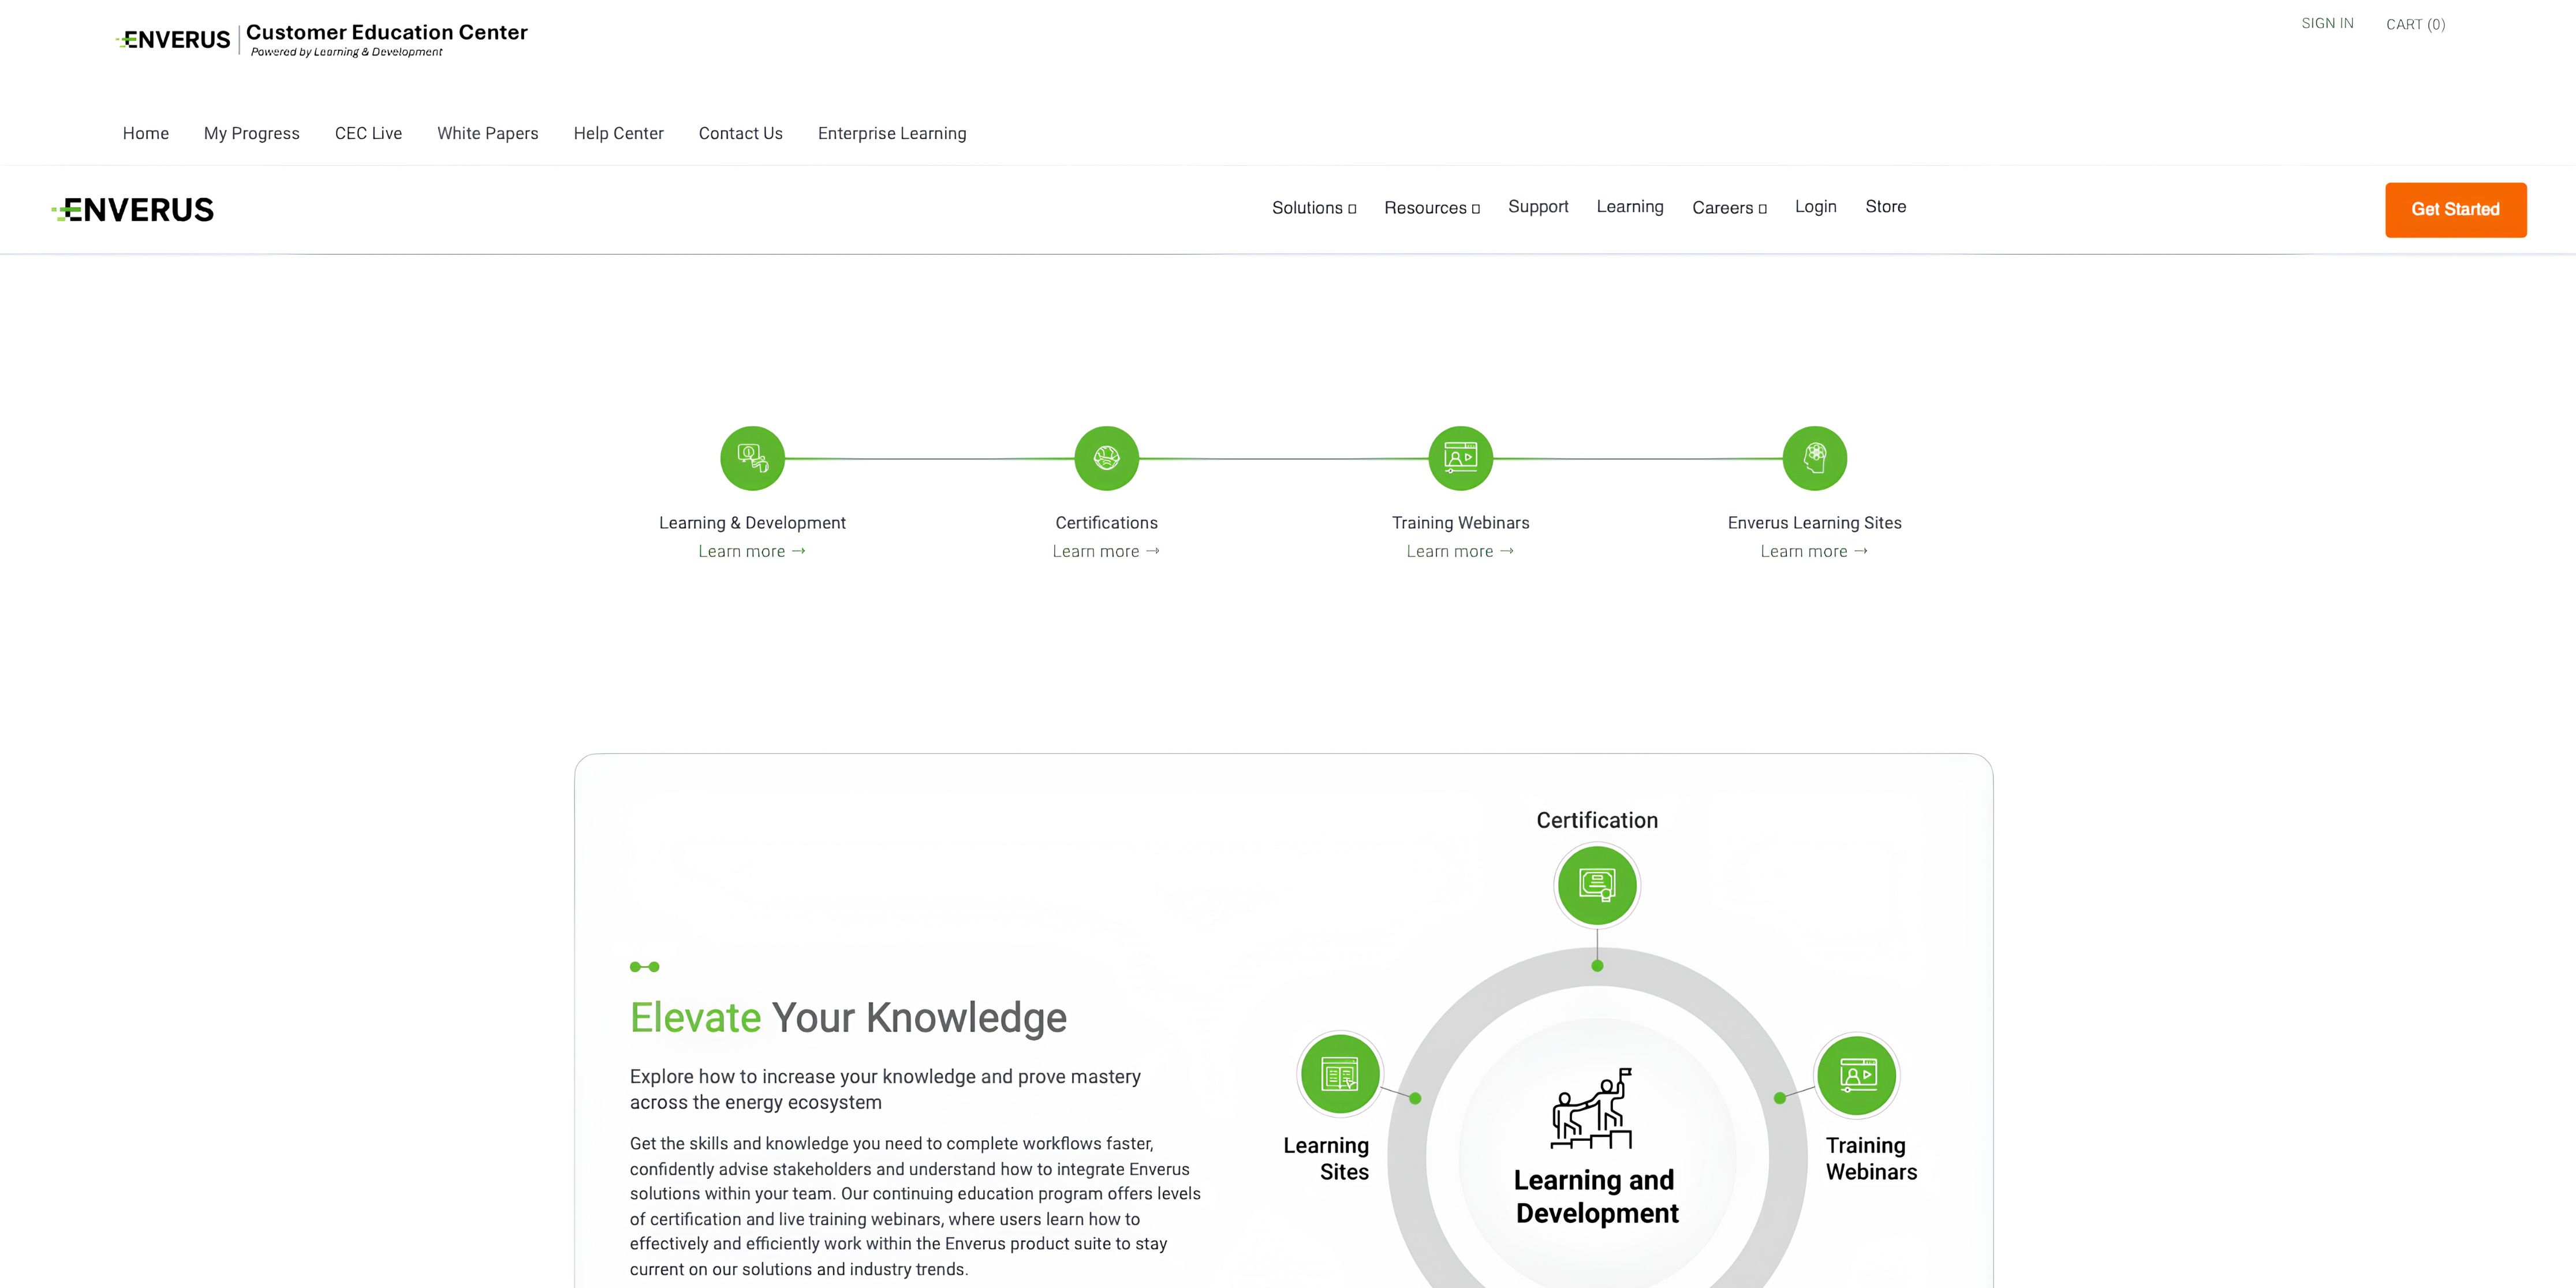
Task: Click the Elevate Your Knowledge heading
Action: coord(848,1018)
